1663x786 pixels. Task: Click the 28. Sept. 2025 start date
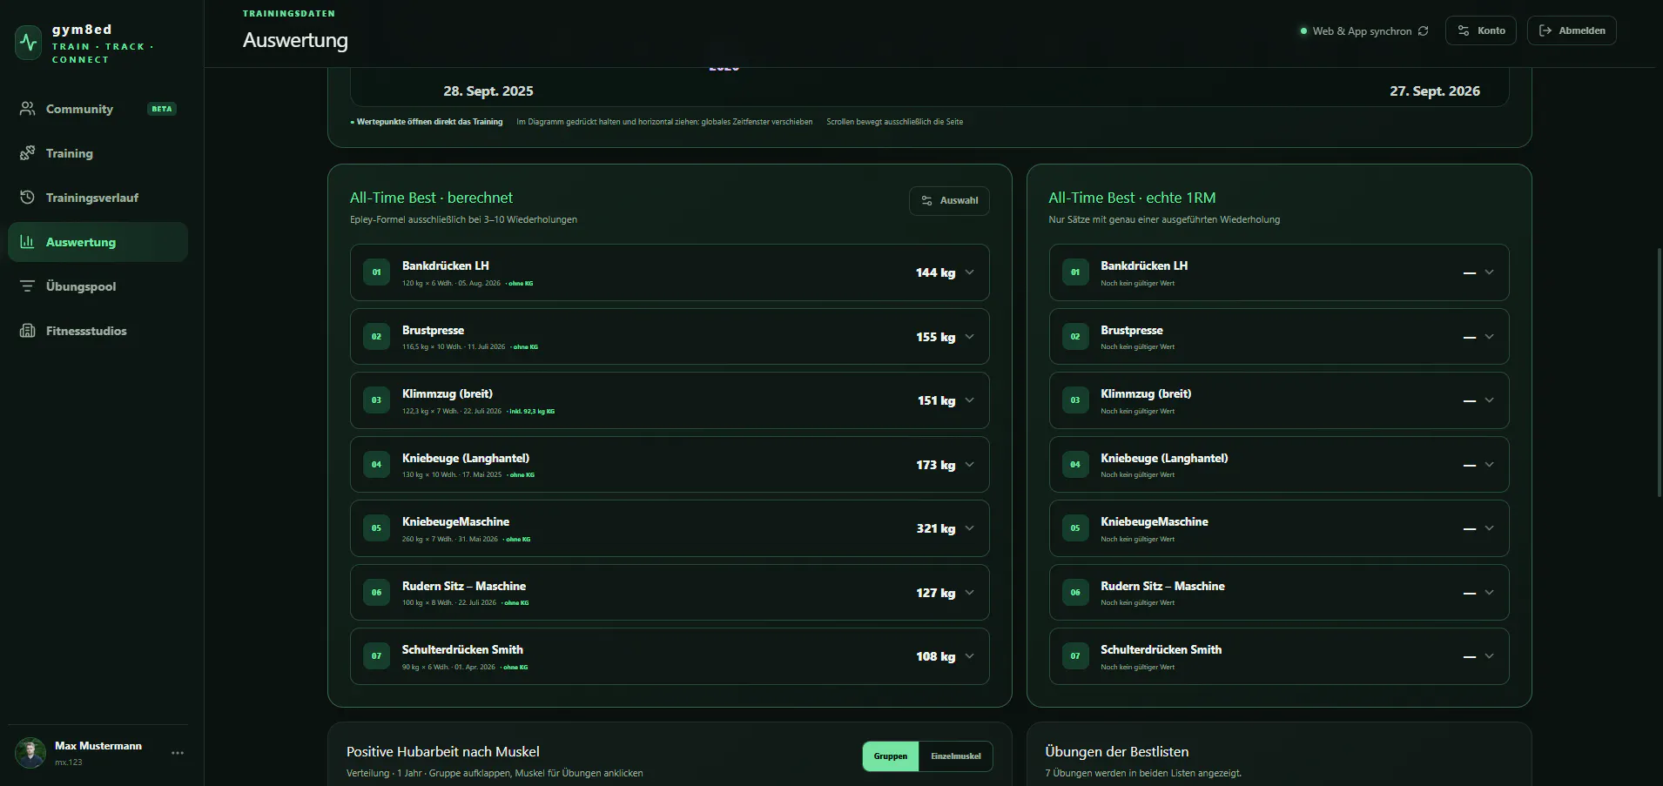tap(488, 91)
